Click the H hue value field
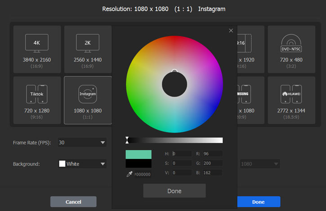 [x=181, y=153]
